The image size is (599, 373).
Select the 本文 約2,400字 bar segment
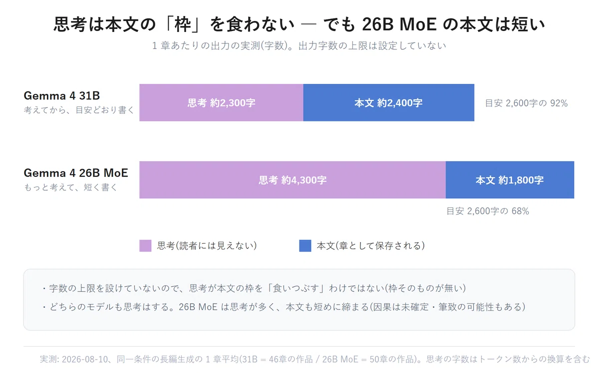[x=388, y=103]
